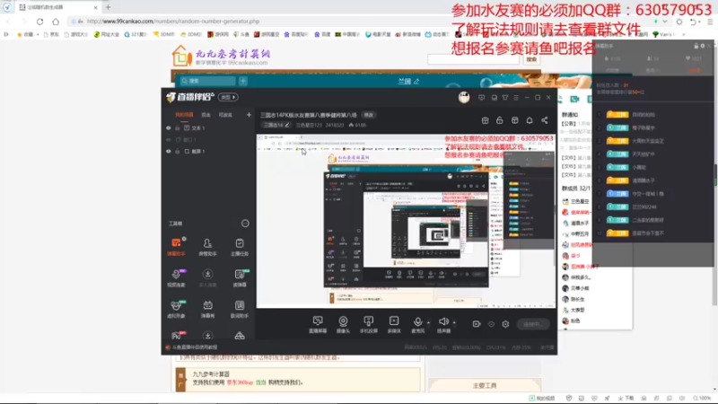This screenshot has width=718, height=404.
Task: Click the unlock icon in room header
Action: 500,120
